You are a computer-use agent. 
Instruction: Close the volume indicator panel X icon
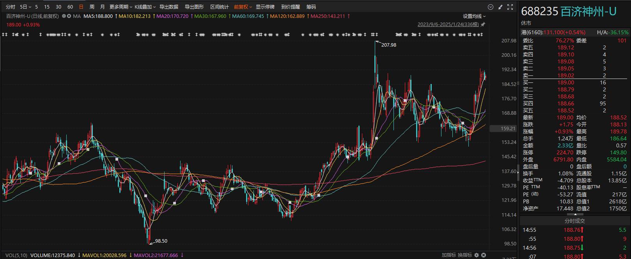click(x=484, y=255)
